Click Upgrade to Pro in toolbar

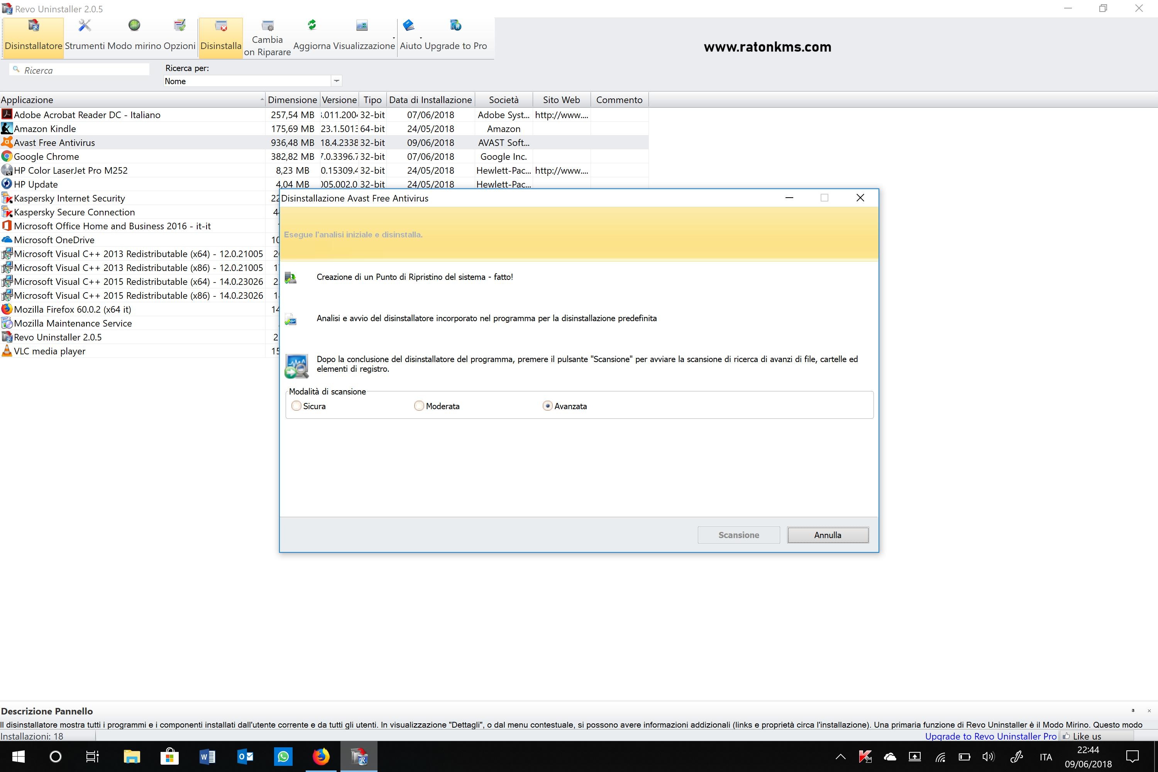(x=455, y=37)
